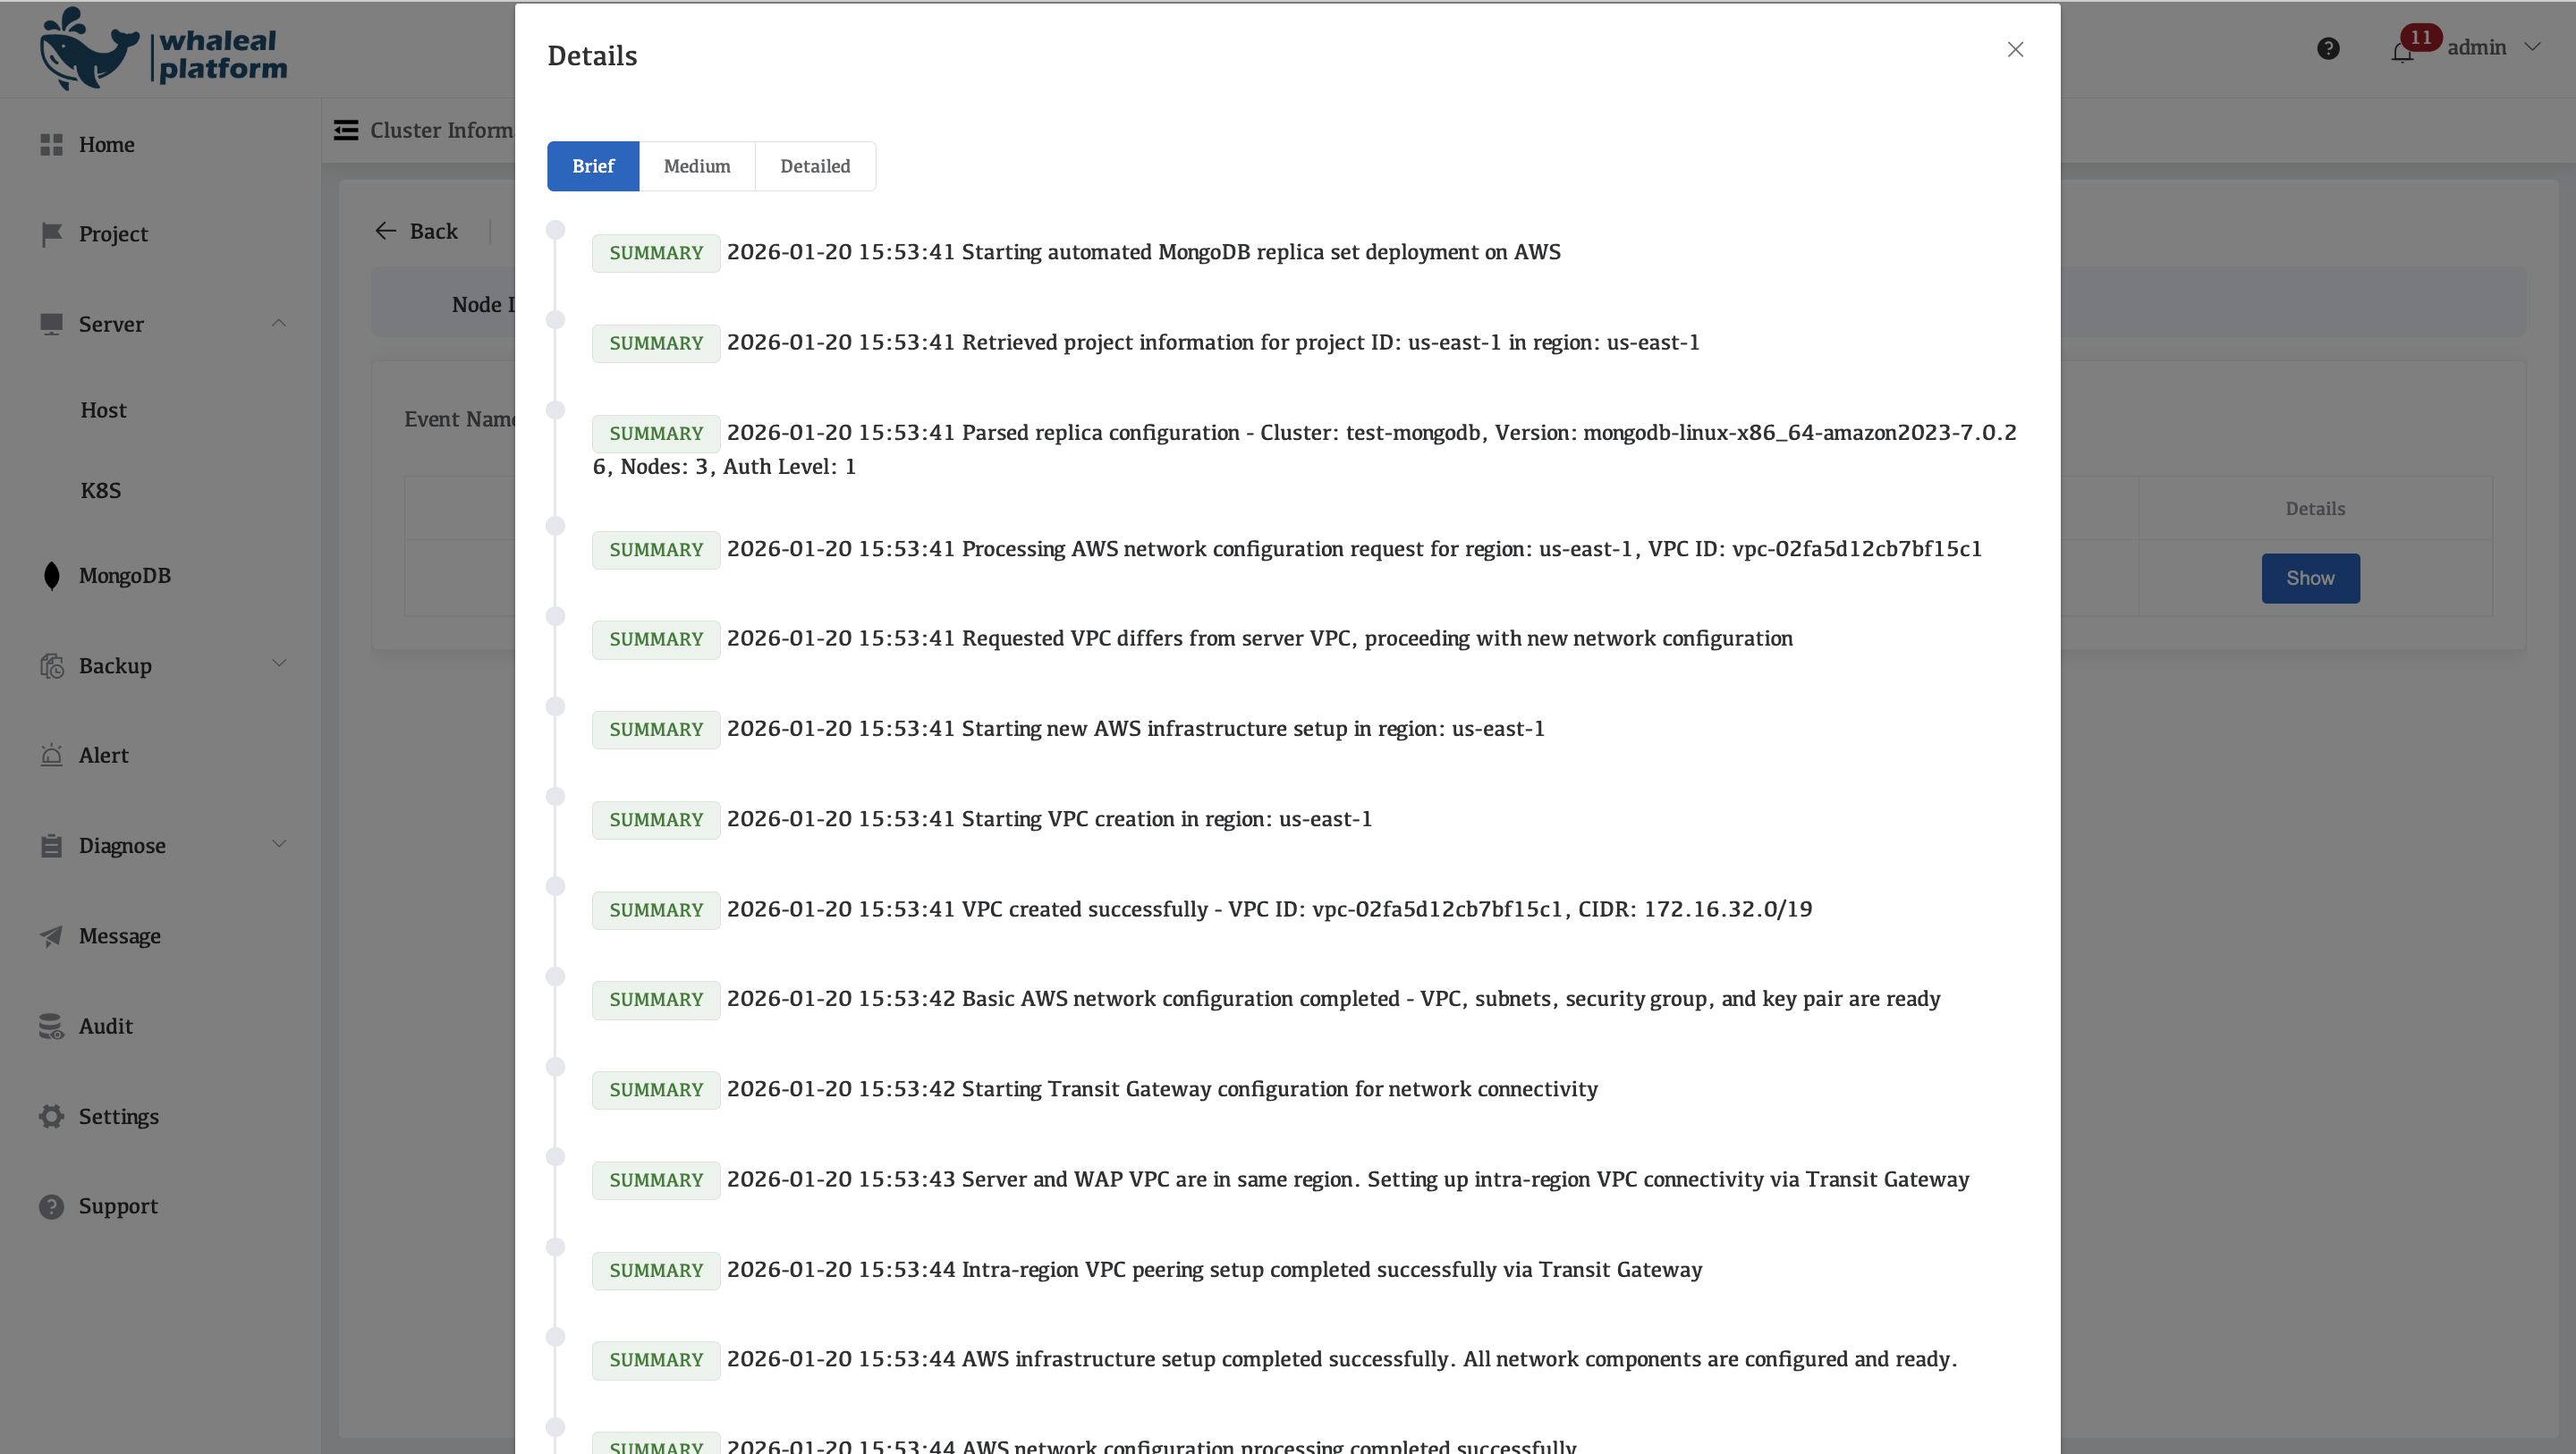Switch to Detailed log level

[815, 166]
